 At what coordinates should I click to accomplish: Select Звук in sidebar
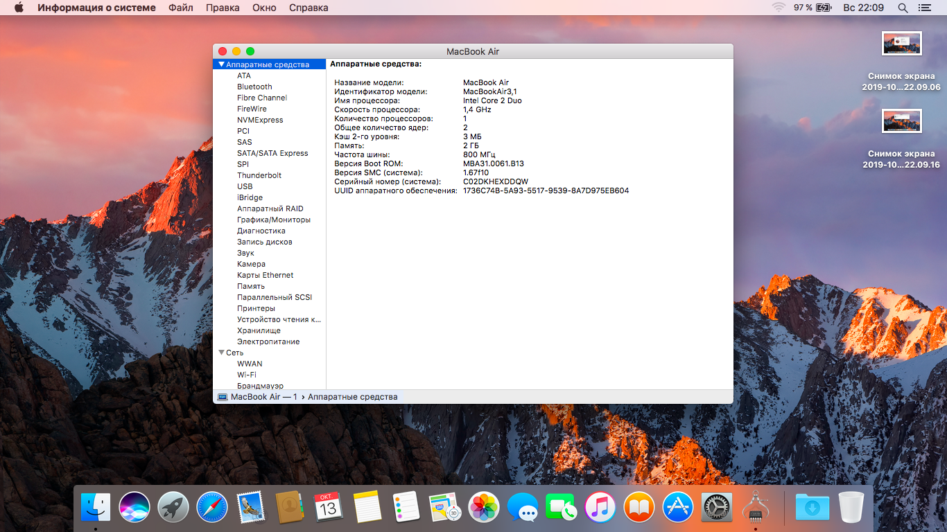pyautogui.click(x=245, y=253)
